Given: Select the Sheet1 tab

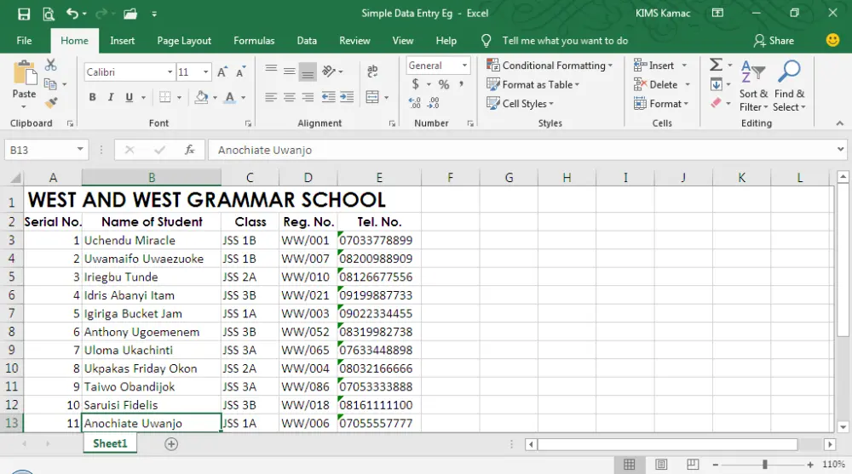Looking at the screenshot, I should (110, 443).
